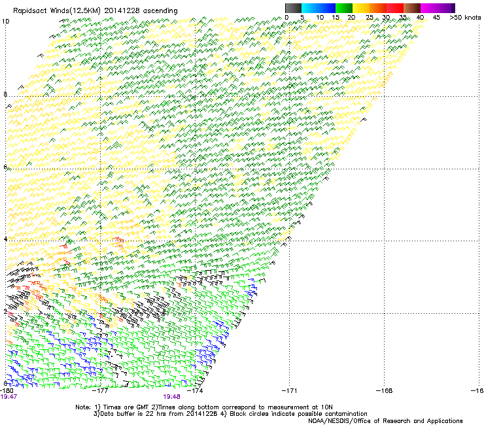Click the green 15-20 knots color segment
Viewport: 484px width, 425px height.
click(x=344, y=8)
